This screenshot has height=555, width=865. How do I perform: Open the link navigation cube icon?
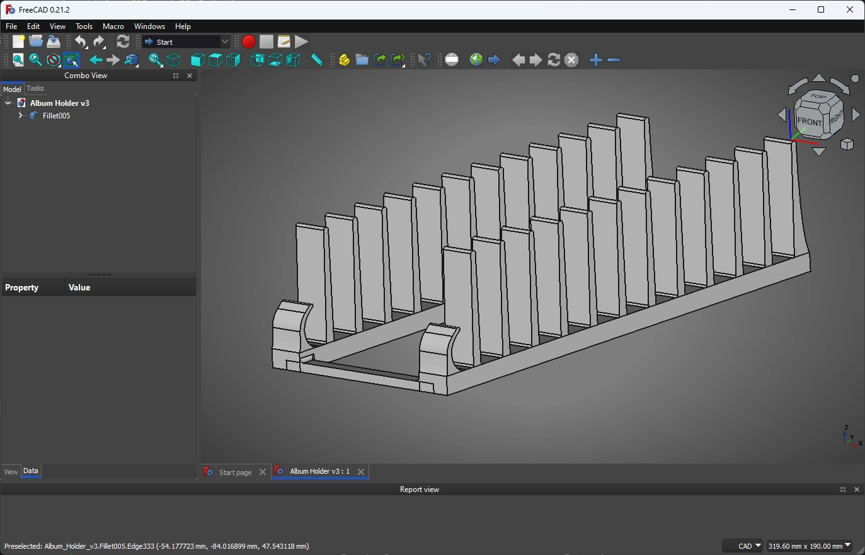pos(131,60)
